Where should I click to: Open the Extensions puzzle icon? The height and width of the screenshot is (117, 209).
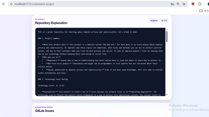(200, 4)
